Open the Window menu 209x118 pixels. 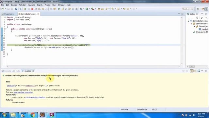tap(61, 5)
